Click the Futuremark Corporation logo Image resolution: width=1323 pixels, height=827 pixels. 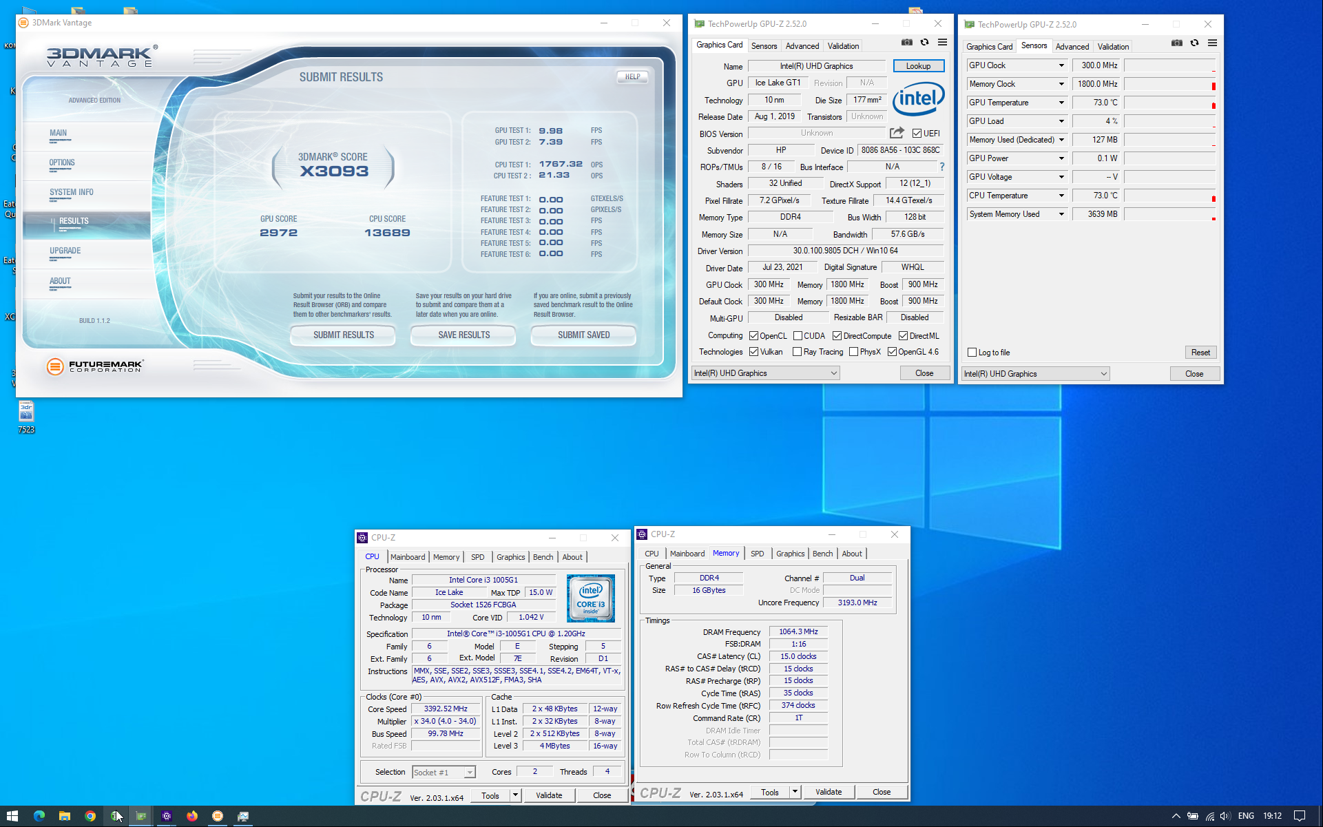(95, 366)
